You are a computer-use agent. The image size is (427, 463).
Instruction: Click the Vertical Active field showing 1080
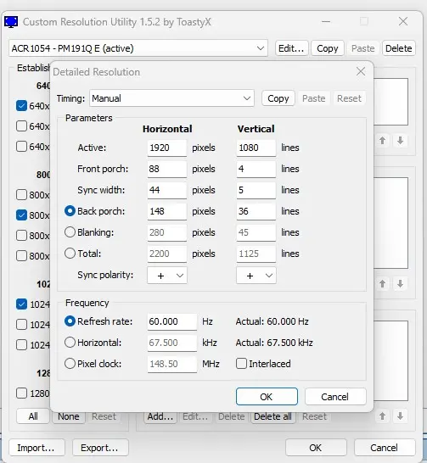click(256, 148)
